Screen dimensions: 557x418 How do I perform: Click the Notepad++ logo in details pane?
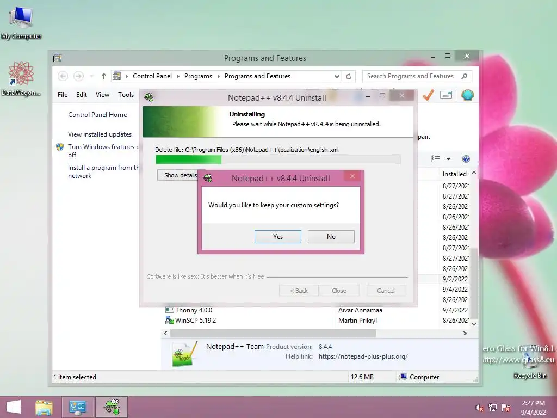[x=184, y=354]
